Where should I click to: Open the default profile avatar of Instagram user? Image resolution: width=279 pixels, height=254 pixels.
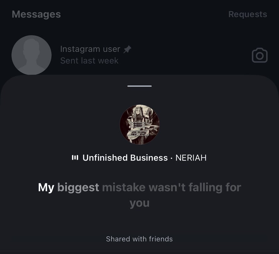pos(31,55)
